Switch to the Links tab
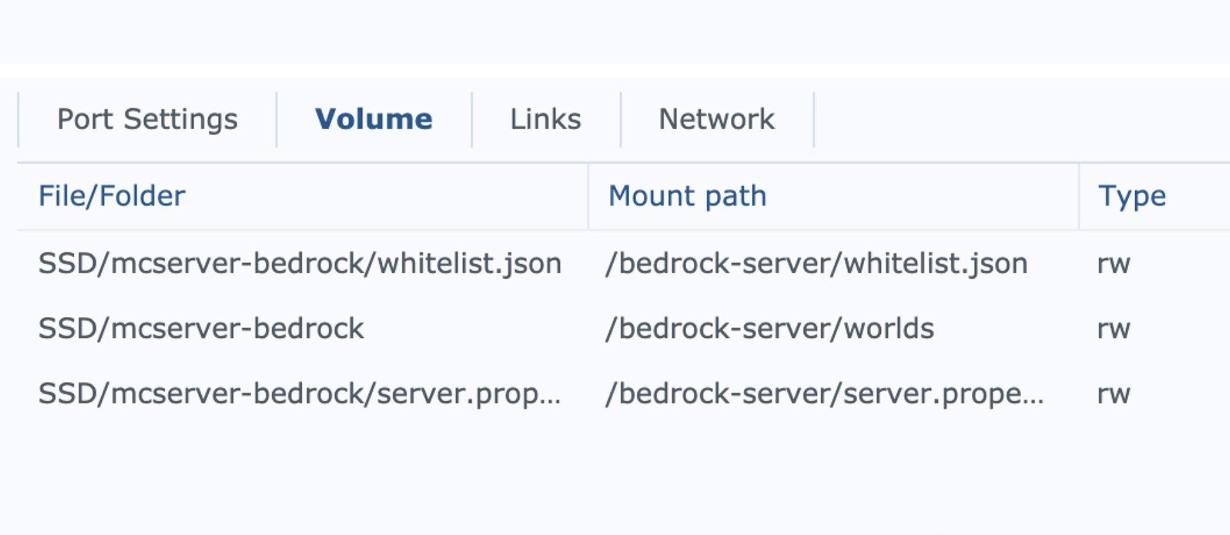Viewport: 1230px width, 535px height. click(x=546, y=120)
